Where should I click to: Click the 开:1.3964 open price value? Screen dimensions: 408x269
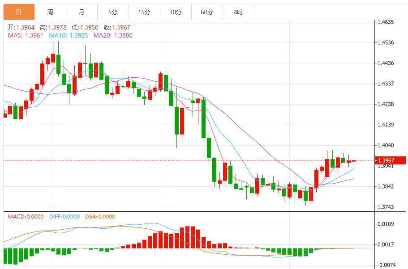(21, 27)
